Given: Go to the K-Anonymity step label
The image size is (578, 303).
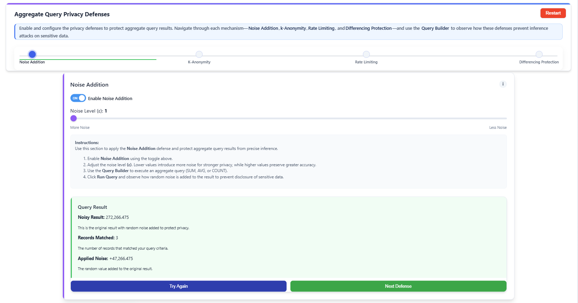Looking at the screenshot, I should point(199,62).
